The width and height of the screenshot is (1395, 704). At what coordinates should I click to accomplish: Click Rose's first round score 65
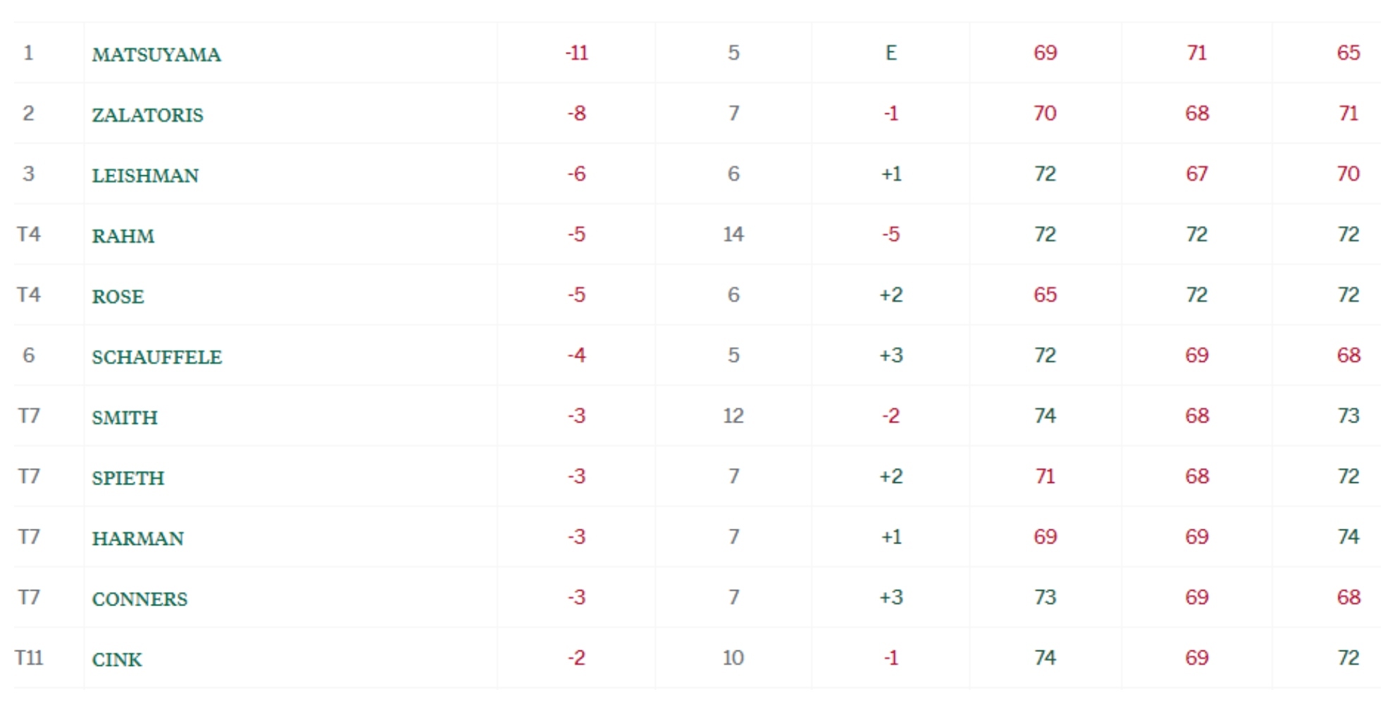pyautogui.click(x=1045, y=295)
